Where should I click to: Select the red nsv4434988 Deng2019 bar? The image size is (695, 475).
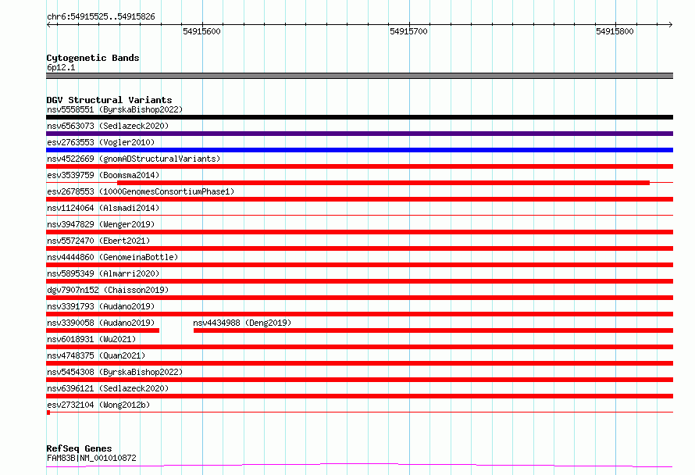[x=433, y=330]
